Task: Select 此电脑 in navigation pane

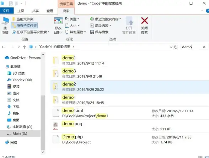Action: click(13, 66)
